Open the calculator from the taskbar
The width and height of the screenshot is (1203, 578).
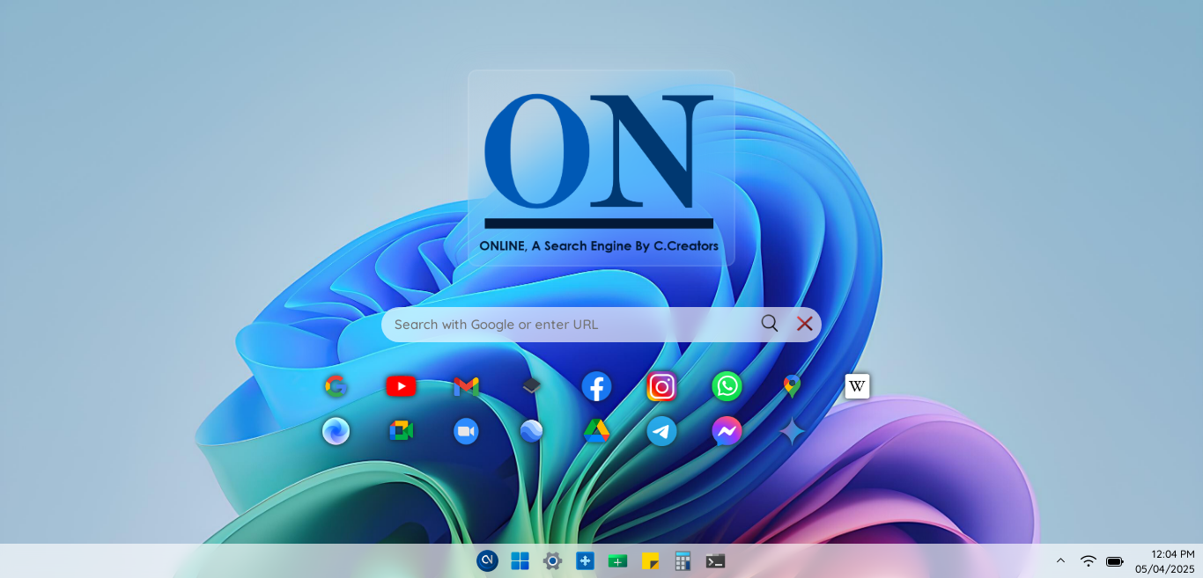coord(683,561)
